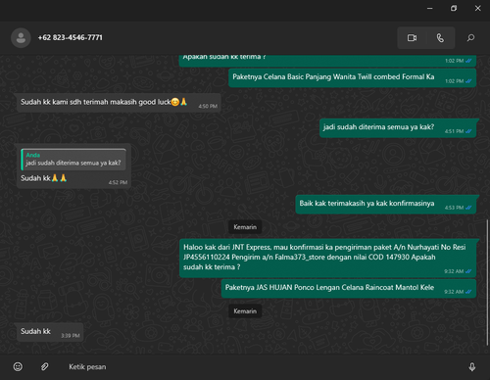
Task: Open the attachment menu paperclip
Action: (x=45, y=366)
